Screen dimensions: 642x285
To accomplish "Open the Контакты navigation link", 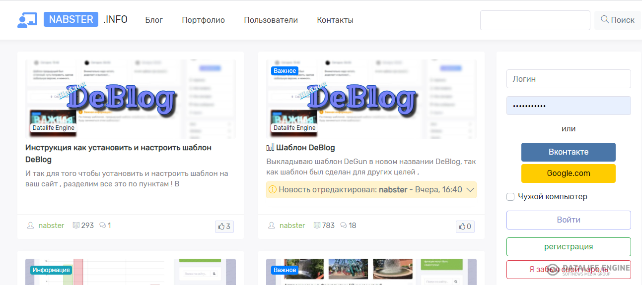I will [335, 20].
